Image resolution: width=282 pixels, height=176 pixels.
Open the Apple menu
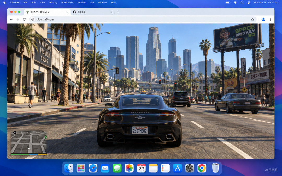5,3
